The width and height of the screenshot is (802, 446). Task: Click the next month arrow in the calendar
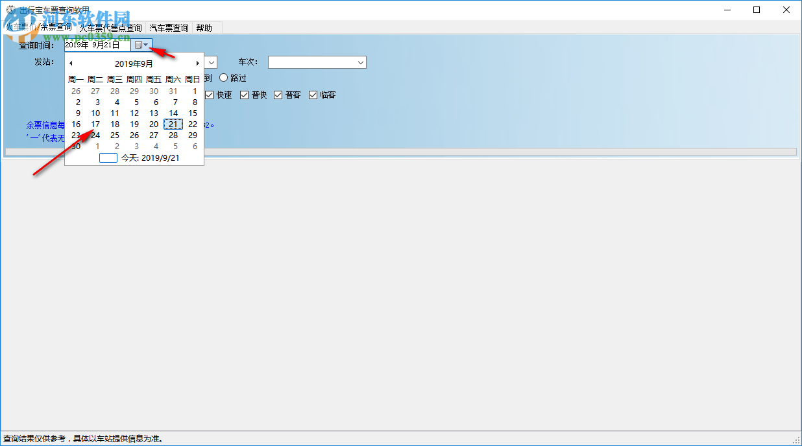click(x=198, y=63)
